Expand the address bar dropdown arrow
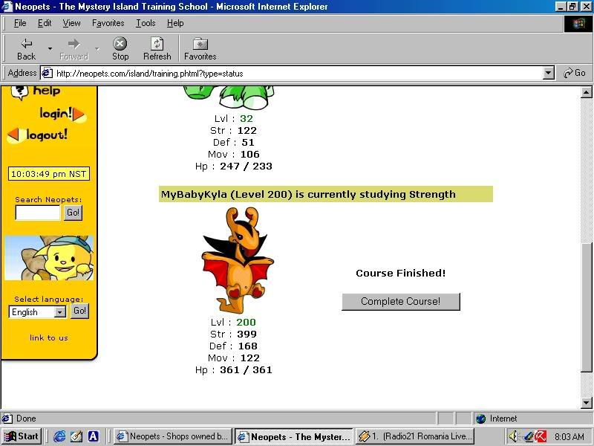Viewport: 594px width, 446px height. (x=549, y=73)
